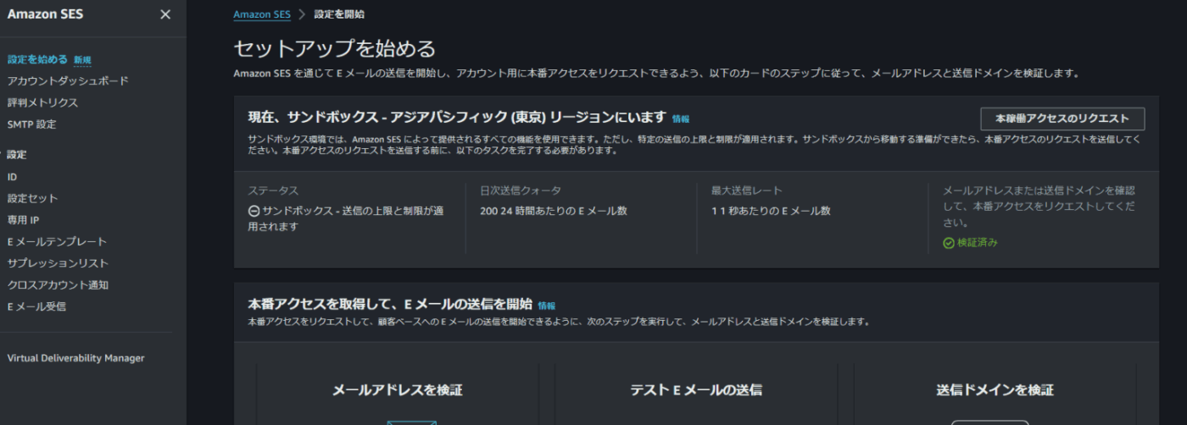Screen dimensions: 1187x425
Task: Open E メールテンプレート page
Action: pyautogui.click(x=57, y=242)
